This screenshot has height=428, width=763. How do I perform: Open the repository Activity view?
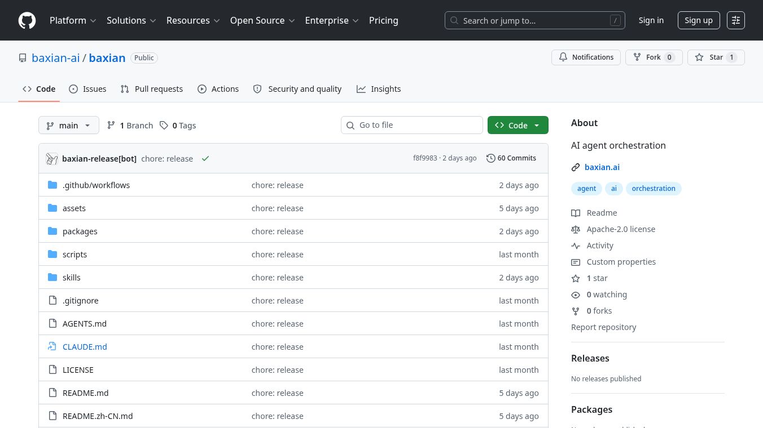[x=600, y=246]
